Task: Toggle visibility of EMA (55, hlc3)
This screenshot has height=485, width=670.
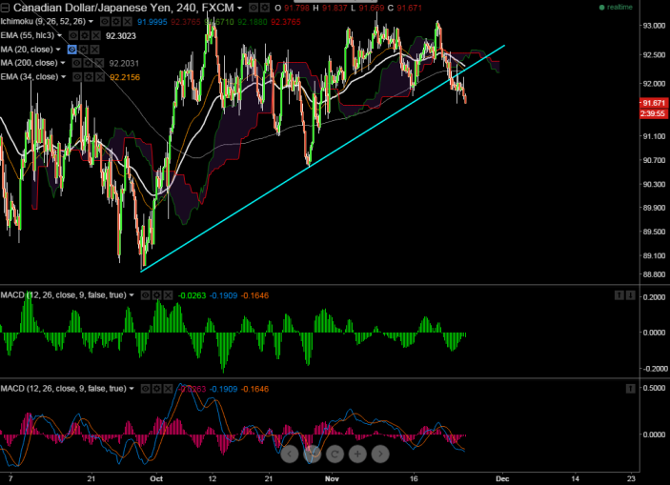Action: point(74,34)
